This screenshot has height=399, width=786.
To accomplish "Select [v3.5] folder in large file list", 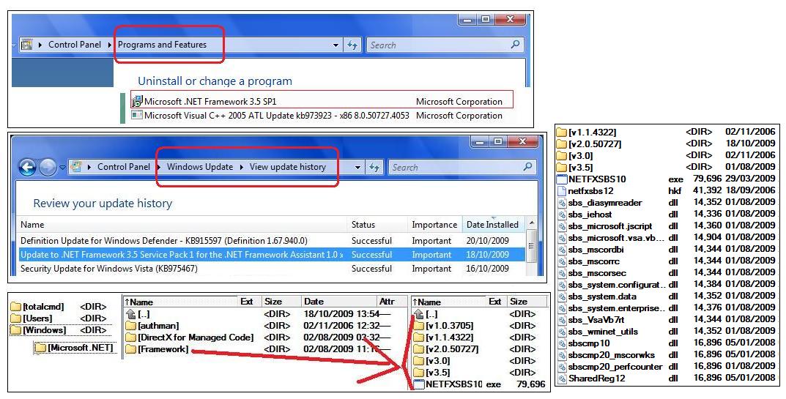I will tap(667, 168).
